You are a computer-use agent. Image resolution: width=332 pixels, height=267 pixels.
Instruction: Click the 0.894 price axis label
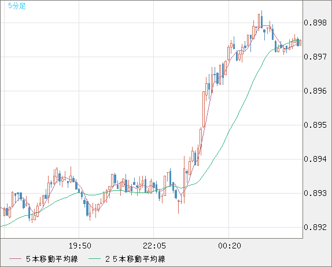pyautogui.click(x=315, y=159)
